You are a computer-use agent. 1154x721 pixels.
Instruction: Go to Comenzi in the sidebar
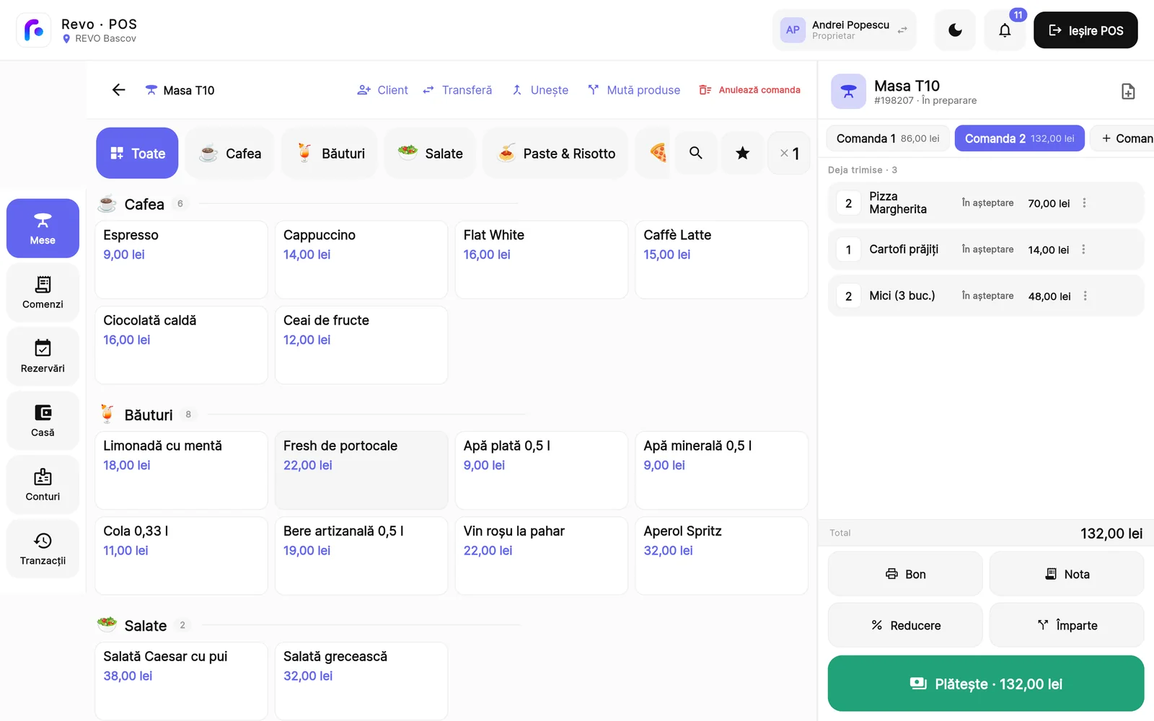[43, 293]
